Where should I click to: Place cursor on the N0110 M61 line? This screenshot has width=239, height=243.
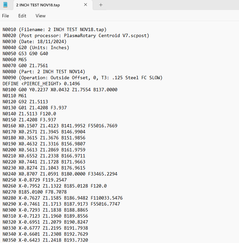click(15, 96)
